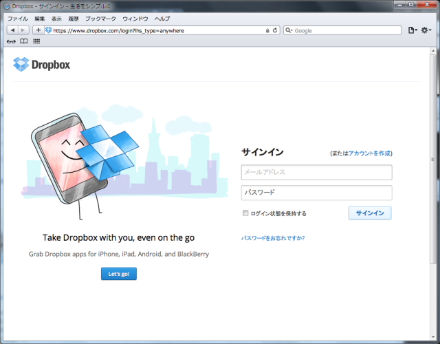Click the browser icon in title bar
440x344 pixels.
pyautogui.click(x=7, y=6)
